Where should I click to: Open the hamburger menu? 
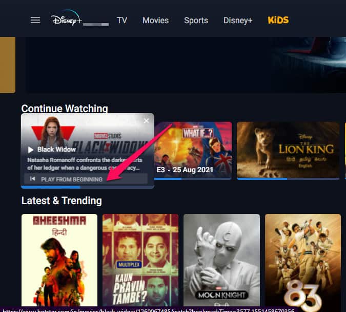(x=35, y=20)
